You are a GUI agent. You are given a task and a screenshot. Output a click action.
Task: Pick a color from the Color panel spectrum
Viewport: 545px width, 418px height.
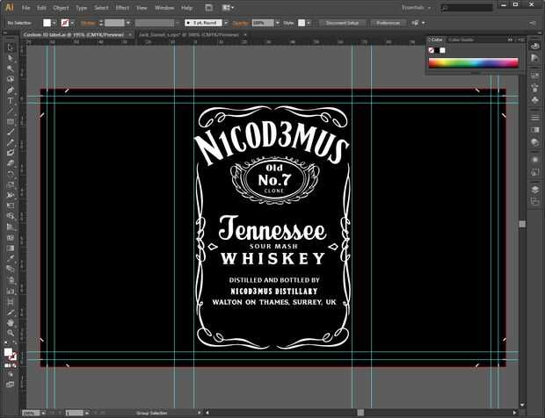pos(474,63)
